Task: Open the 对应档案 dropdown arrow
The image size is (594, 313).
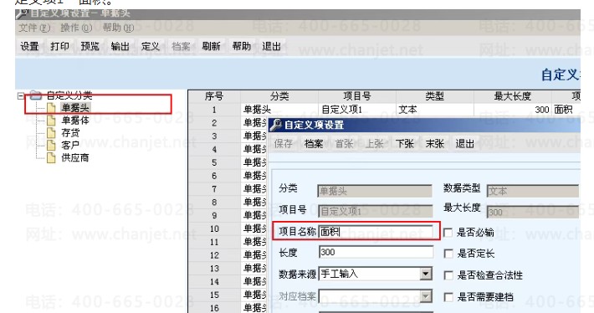Action: pos(426,296)
